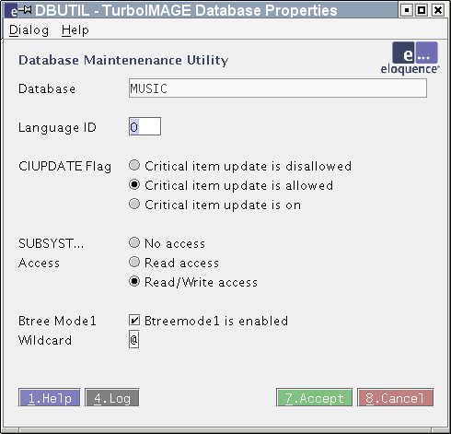Click the 8.Cancel button

point(396,398)
